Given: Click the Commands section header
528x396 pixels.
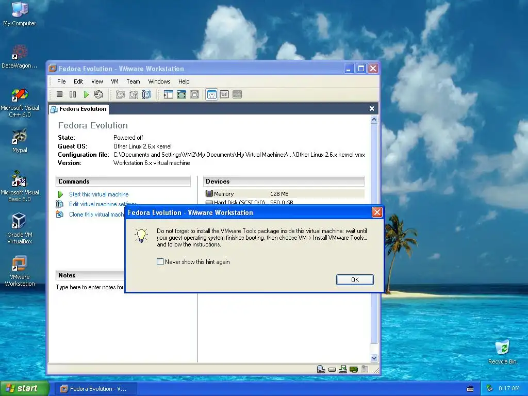Looking at the screenshot, I should [123, 181].
